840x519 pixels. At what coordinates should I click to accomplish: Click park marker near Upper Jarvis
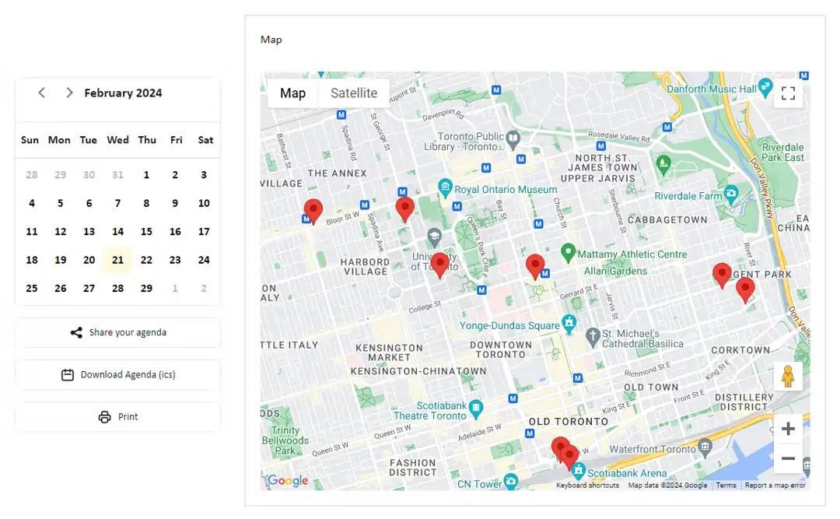click(663, 164)
